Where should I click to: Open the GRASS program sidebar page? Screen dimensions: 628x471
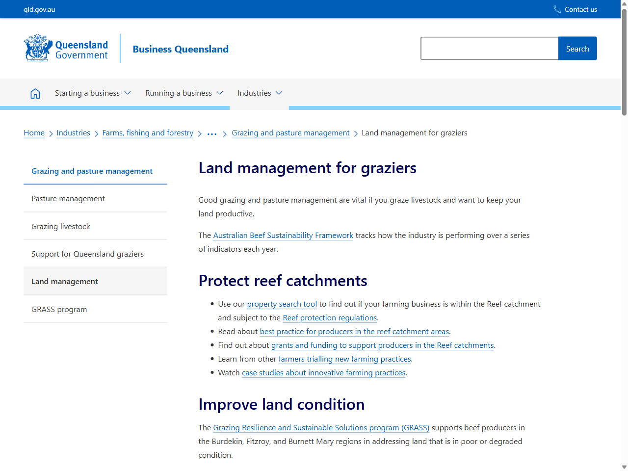click(x=59, y=309)
